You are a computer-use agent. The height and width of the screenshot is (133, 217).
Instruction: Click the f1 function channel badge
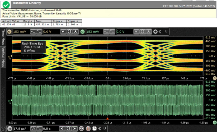(10, 32)
